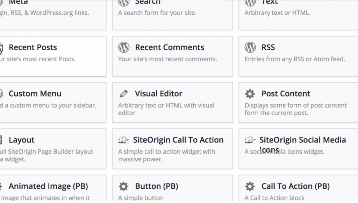Click text 'A social media icons widget.'

click(285, 151)
